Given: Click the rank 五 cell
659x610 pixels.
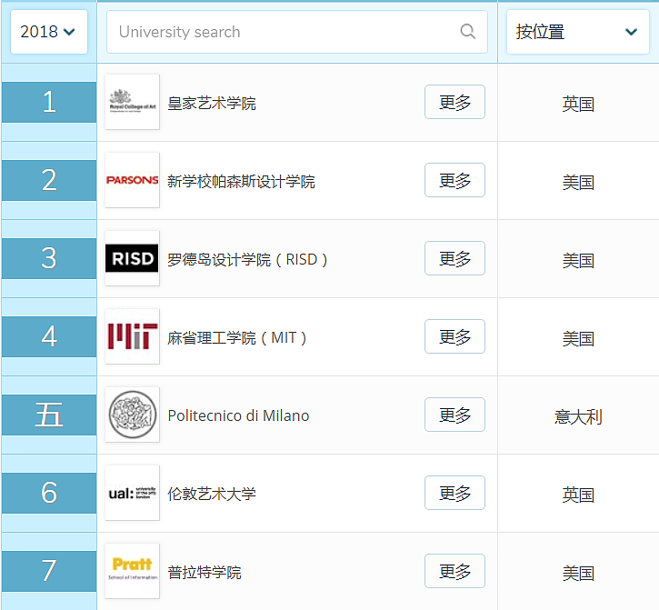Looking at the screenshot, I should pyautogui.click(x=49, y=415).
